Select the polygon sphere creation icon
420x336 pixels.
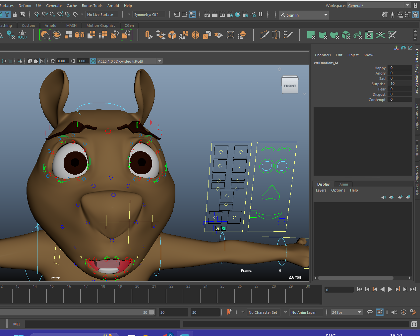[195, 35]
